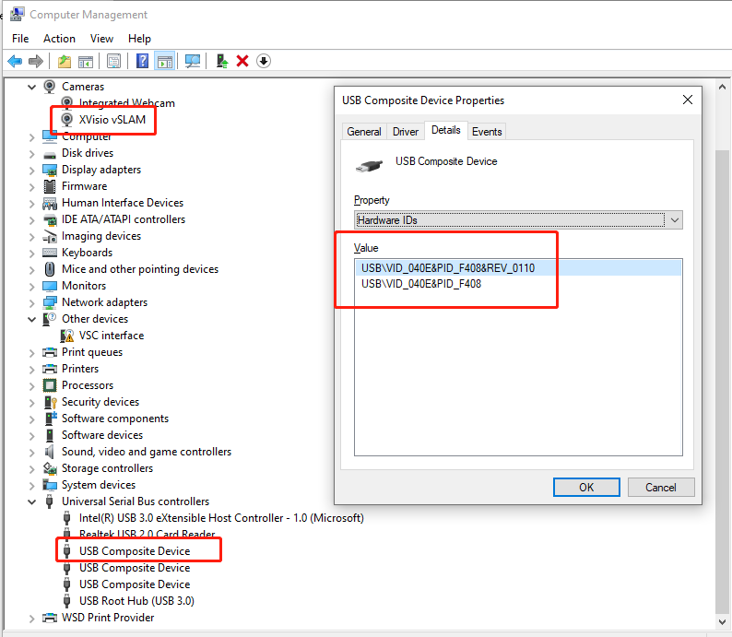Open the File menu
732x637 pixels.
[x=20, y=39]
